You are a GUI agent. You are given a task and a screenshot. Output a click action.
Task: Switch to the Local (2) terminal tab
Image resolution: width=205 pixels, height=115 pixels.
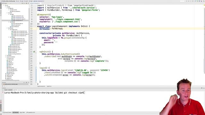pyautogui.click(x=15, y=90)
